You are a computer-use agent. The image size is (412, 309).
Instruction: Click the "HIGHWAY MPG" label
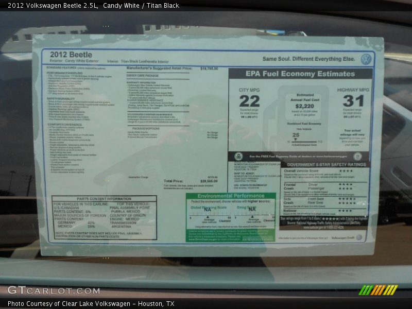353,90
